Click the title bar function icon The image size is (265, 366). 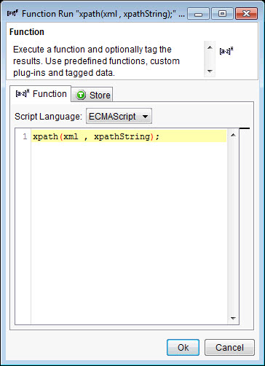[12, 13]
